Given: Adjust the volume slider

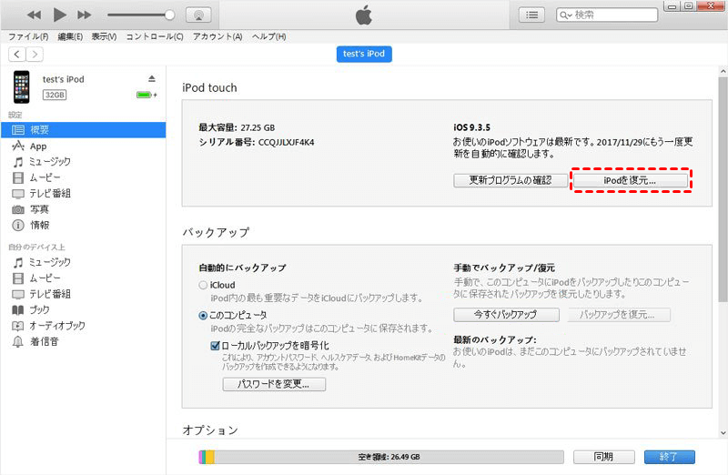Looking at the screenshot, I should pos(168,15).
